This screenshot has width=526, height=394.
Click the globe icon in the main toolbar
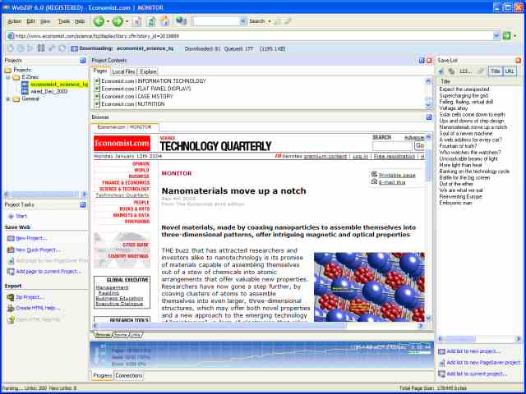[181, 21]
